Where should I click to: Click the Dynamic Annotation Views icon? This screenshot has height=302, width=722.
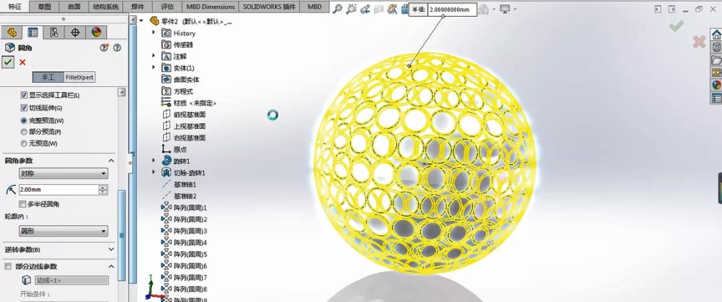(x=392, y=9)
